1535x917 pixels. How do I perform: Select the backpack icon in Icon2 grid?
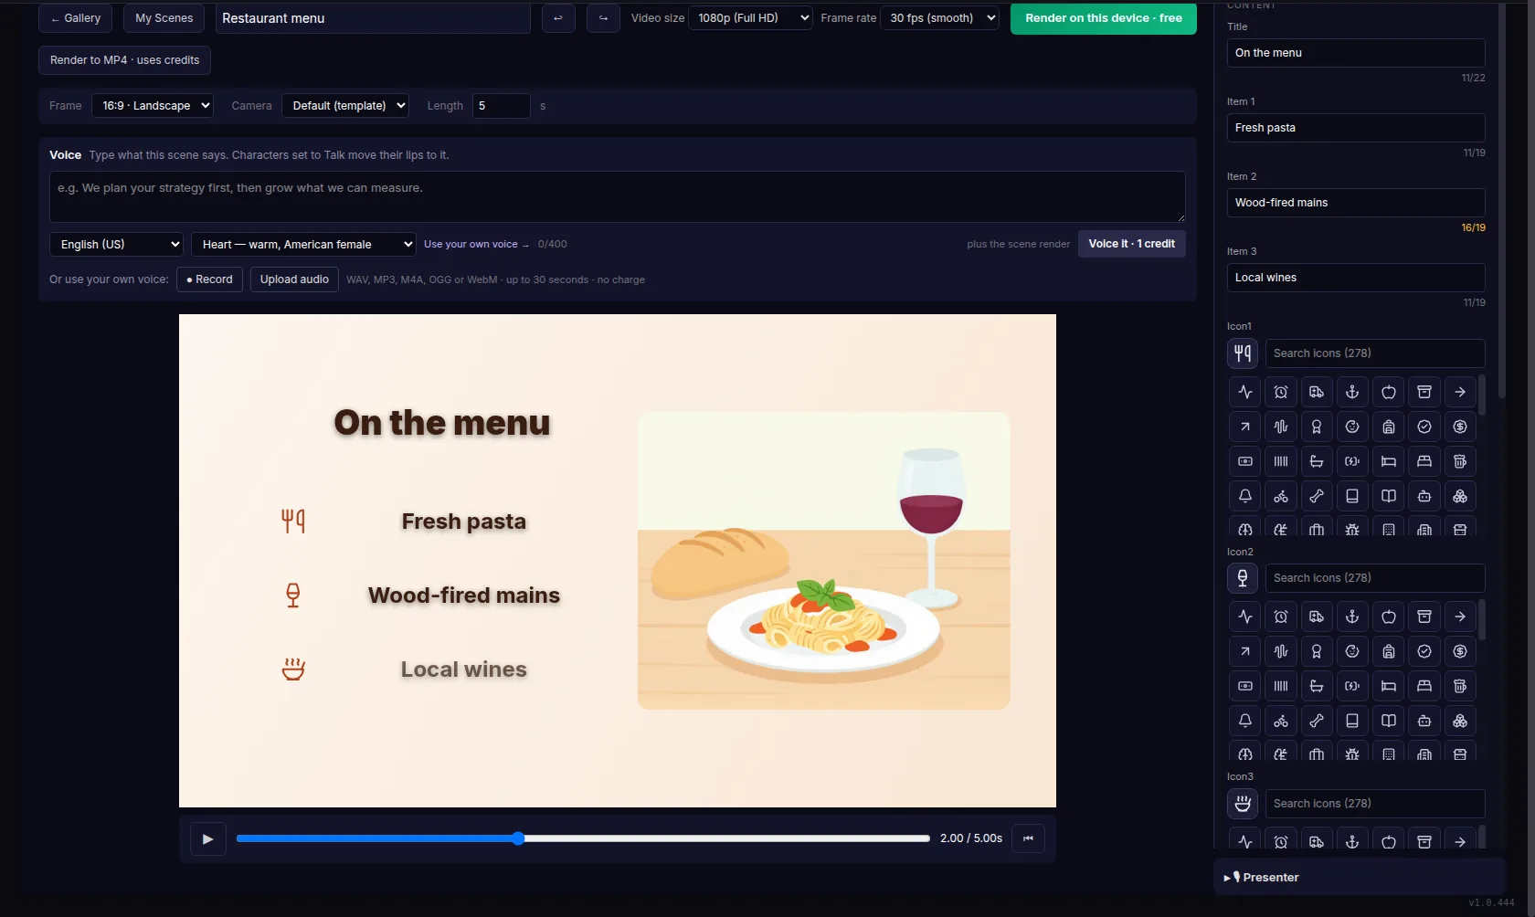1389,651
